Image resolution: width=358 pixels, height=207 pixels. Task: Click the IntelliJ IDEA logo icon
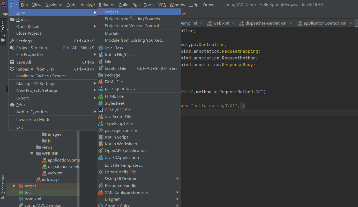click(x=4, y=5)
